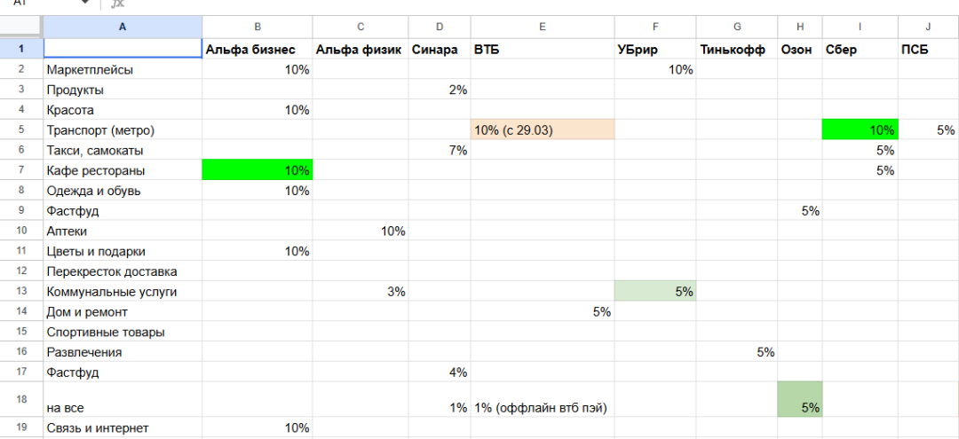Screen dimensions: 959x439
Task: Select the orange '10% (с 29.03)' cell
Action: [542, 129]
